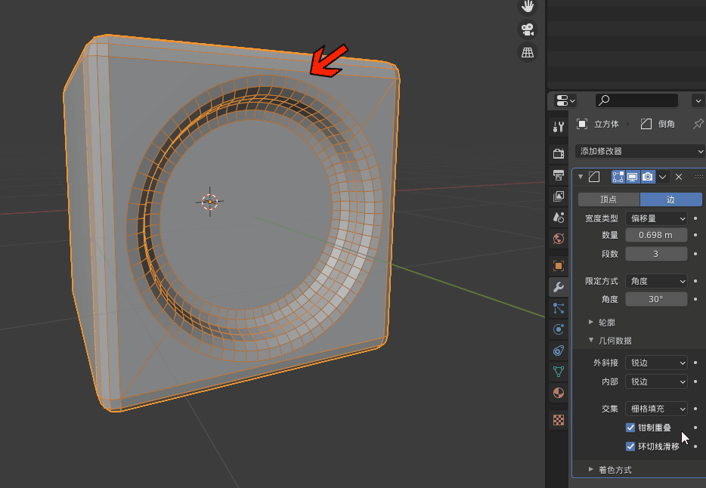Click the 角度 field showing 30°
The image size is (706, 488).
pyautogui.click(x=656, y=299)
